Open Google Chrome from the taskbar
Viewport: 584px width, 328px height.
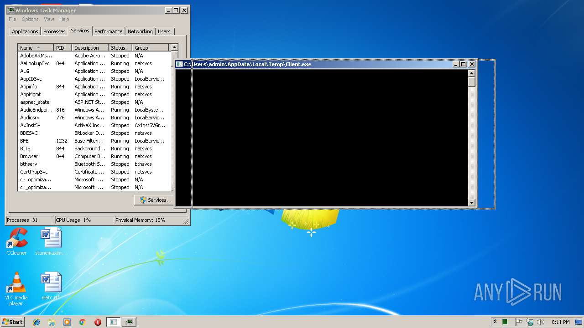(x=83, y=322)
